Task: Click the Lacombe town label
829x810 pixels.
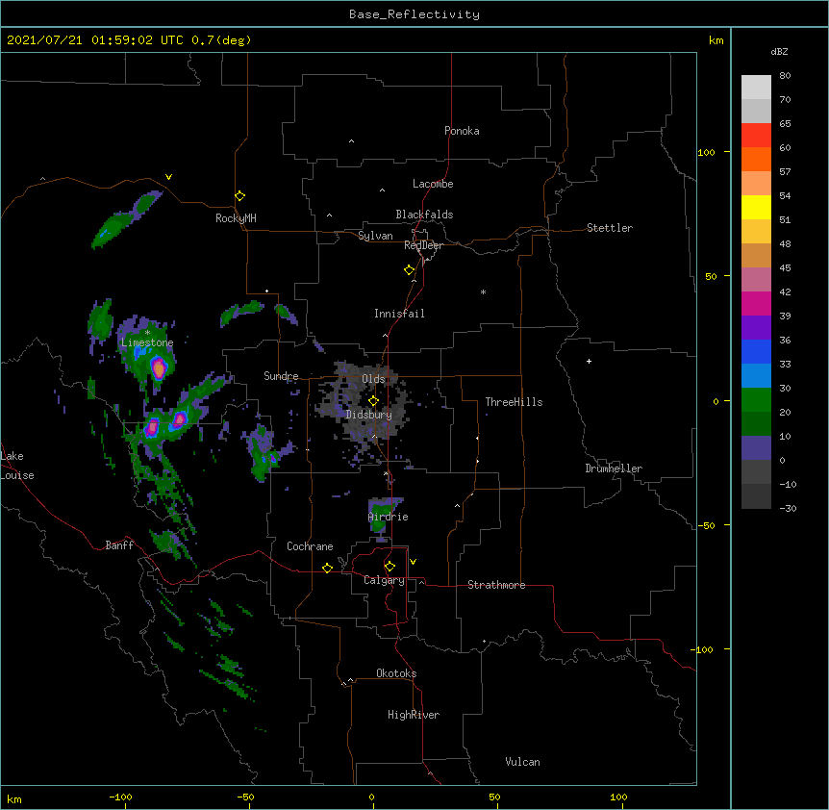Action: click(433, 184)
